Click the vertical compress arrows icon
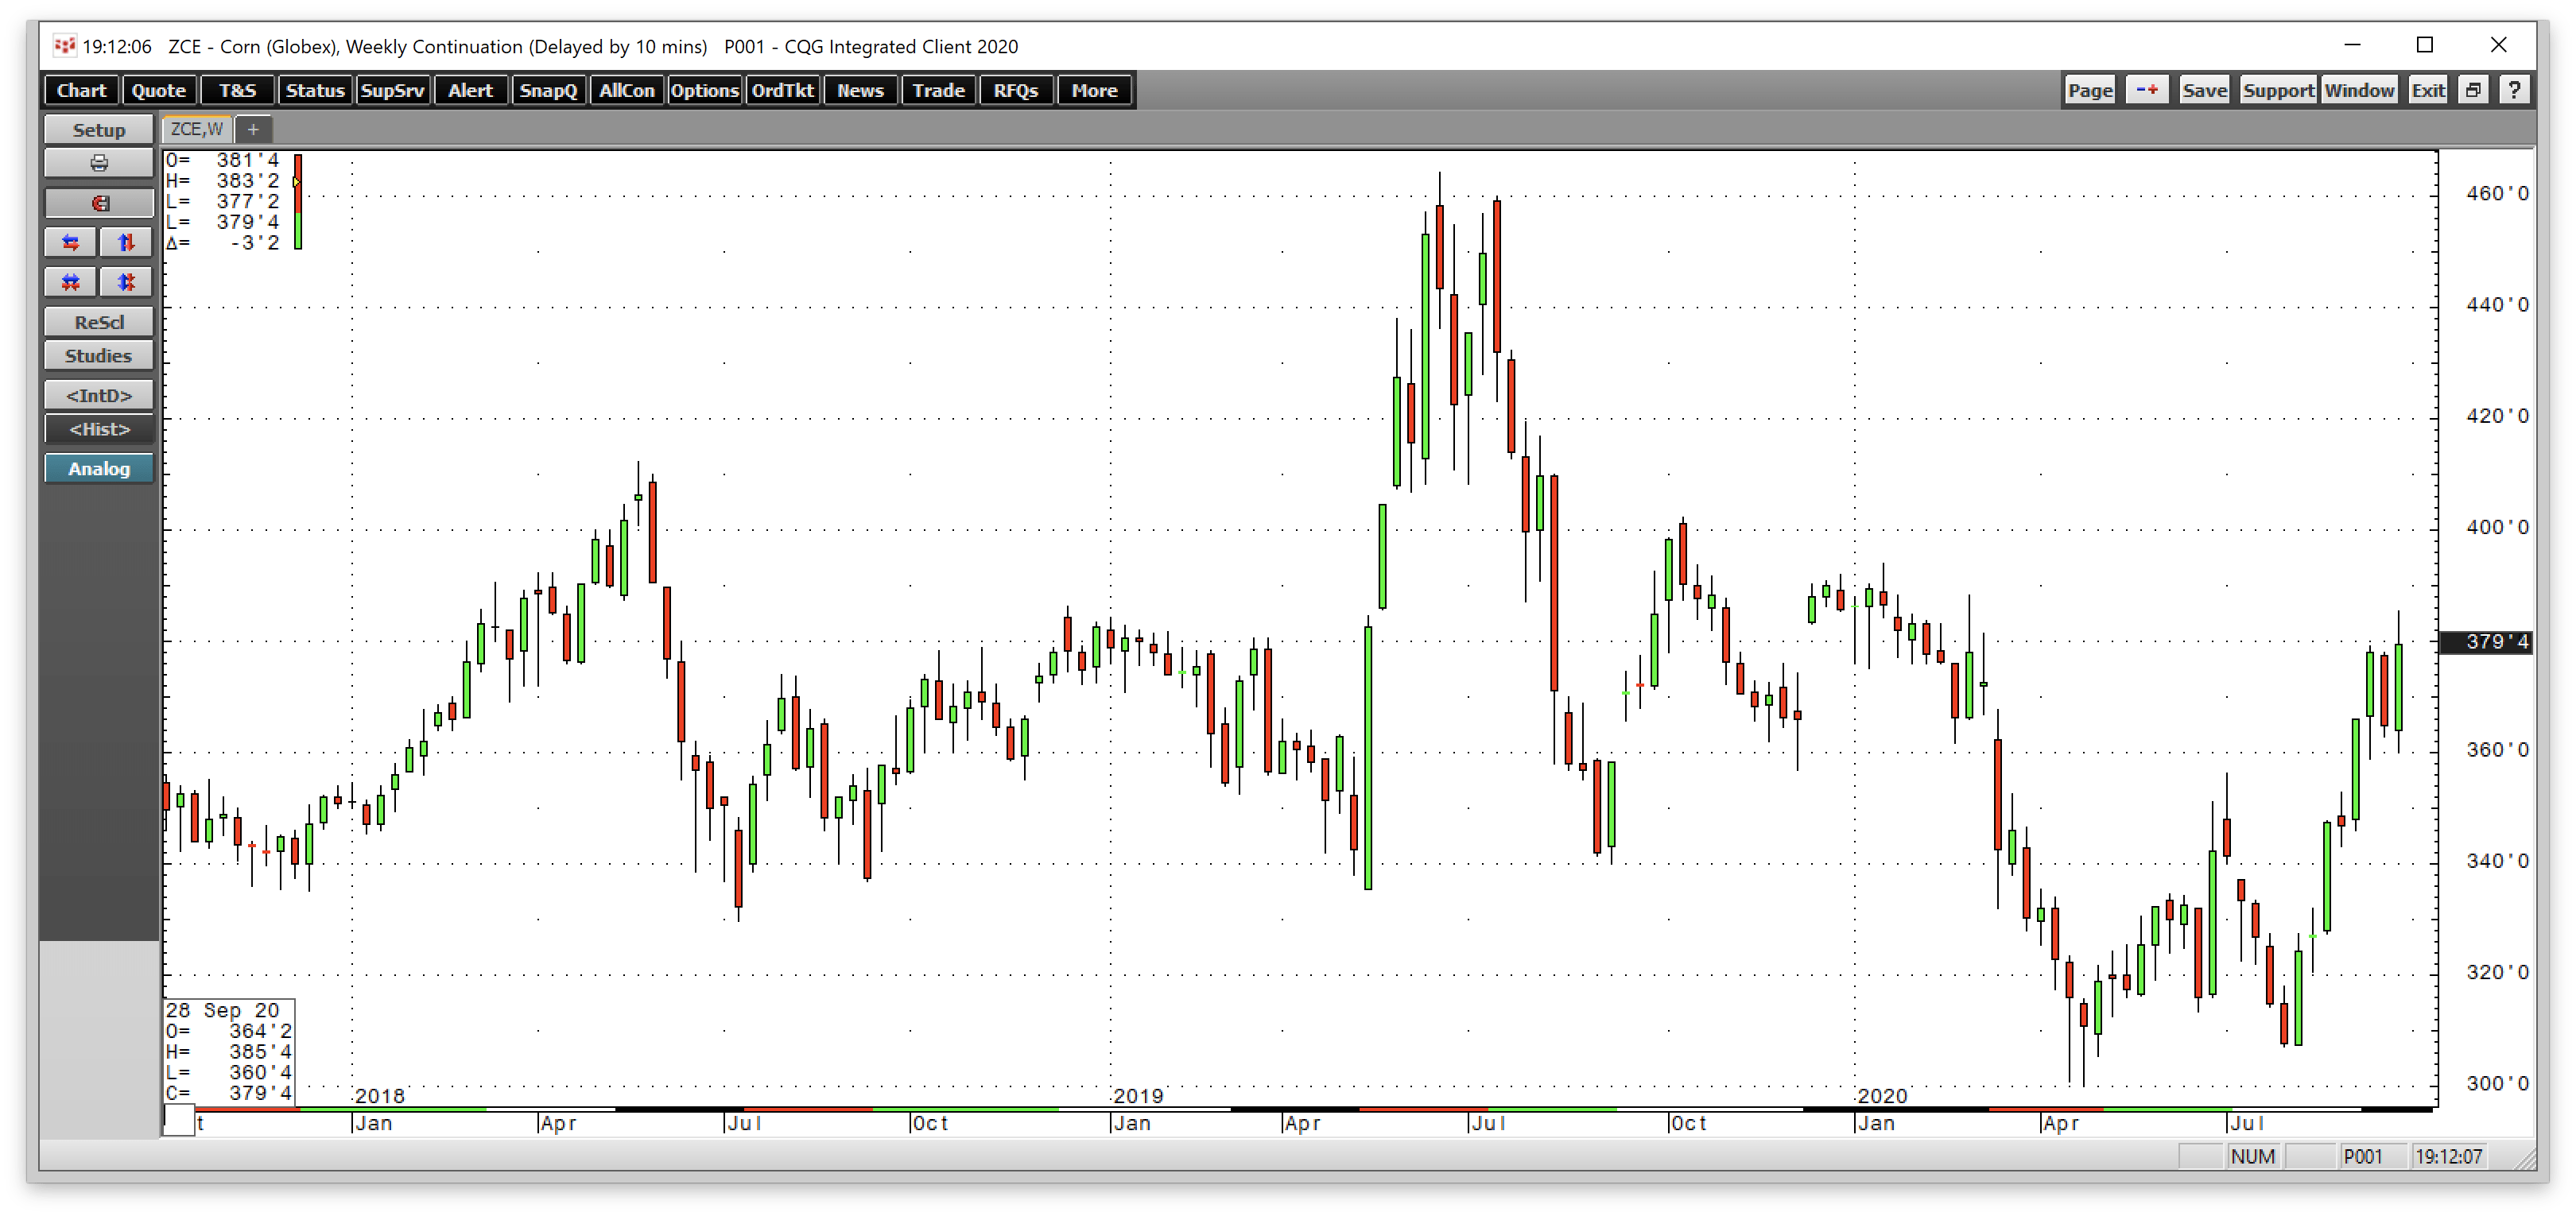 click(x=126, y=282)
